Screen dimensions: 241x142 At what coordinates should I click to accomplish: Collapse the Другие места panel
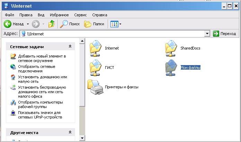click(x=70, y=132)
